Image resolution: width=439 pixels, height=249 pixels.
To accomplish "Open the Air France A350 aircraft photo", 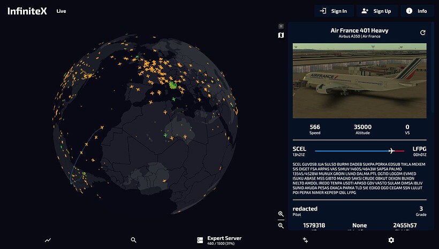I will tap(359, 81).
